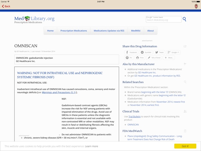Share on Stumble! button

146,52
